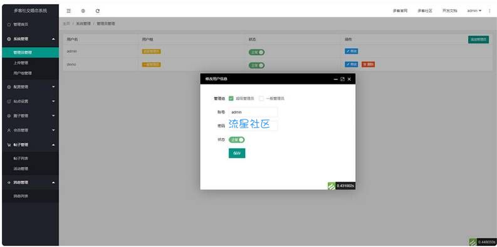The image size is (497, 247).
Task: Click the cart icon beside 帖子管理
Action: (9, 144)
